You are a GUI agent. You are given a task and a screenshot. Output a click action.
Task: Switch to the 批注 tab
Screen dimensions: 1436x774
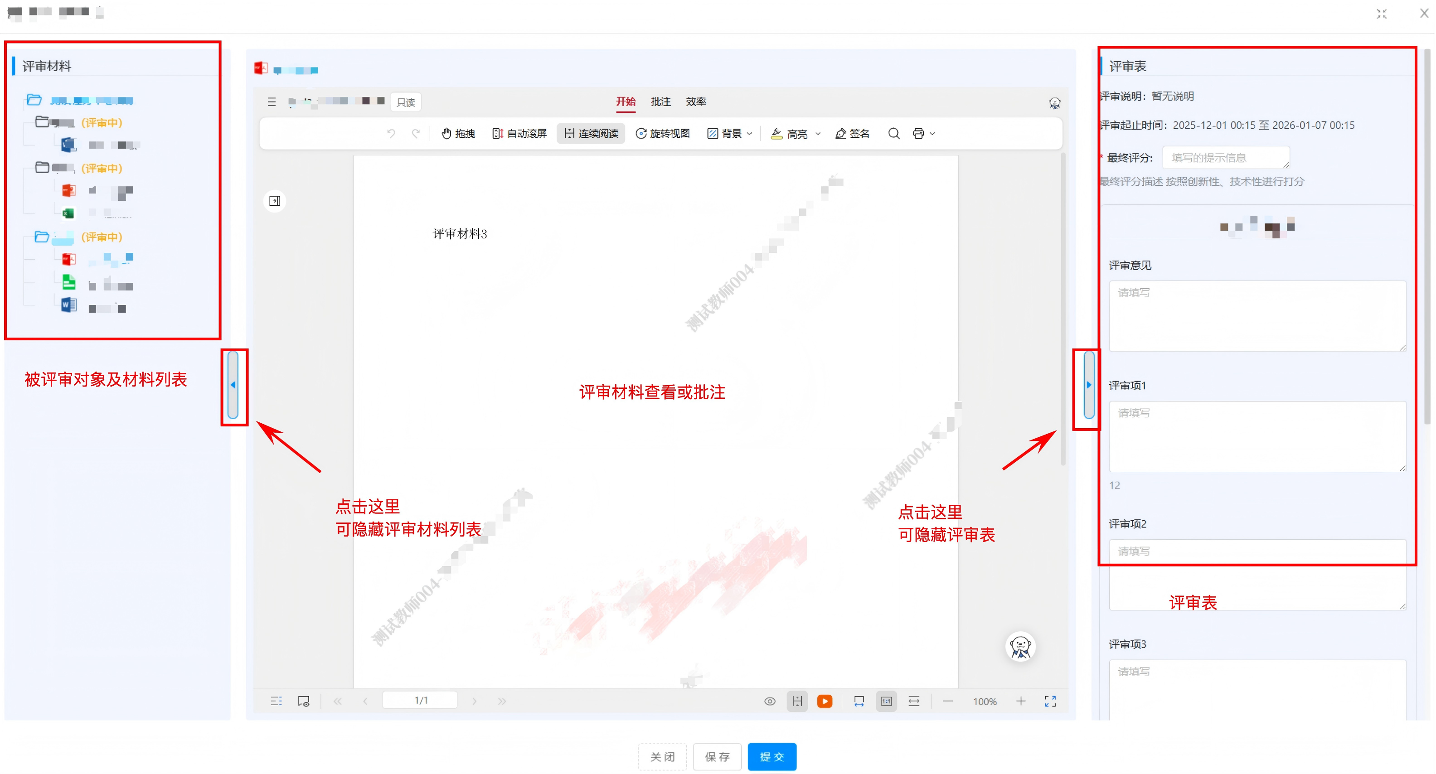point(660,102)
